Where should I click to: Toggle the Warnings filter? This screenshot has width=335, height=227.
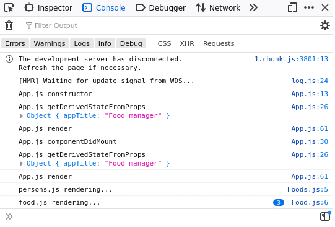click(x=50, y=43)
